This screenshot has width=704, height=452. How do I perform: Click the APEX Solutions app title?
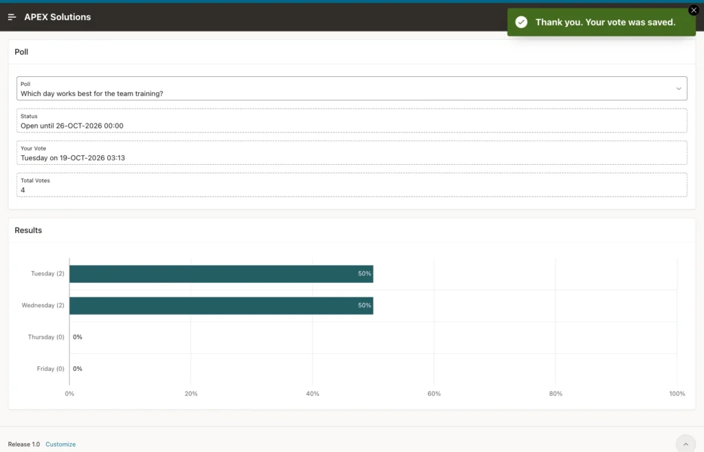click(x=58, y=17)
